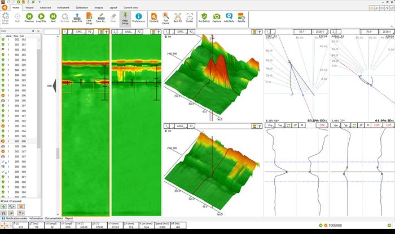Click the CRK cursor marker left of C-scan
Screen dimensions: 395x234
pyautogui.click(x=52, y=85)
